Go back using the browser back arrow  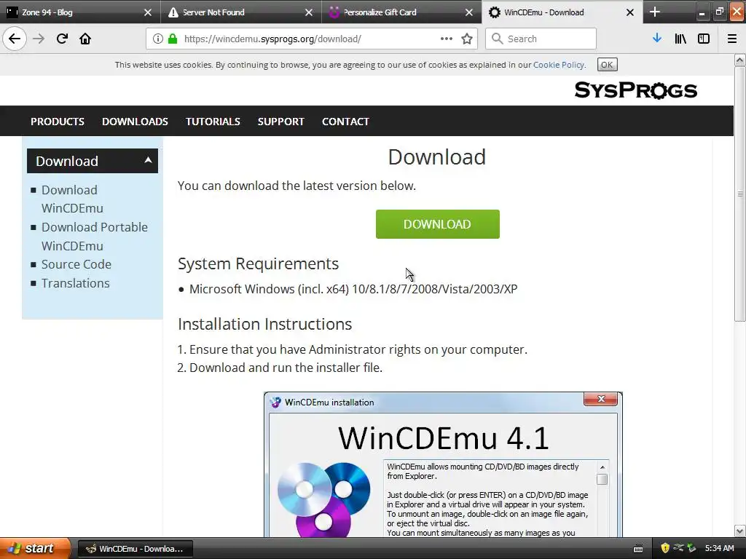[15, 39]
